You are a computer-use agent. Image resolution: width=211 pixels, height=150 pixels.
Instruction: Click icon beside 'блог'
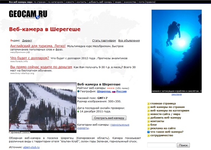pos(148,125)
